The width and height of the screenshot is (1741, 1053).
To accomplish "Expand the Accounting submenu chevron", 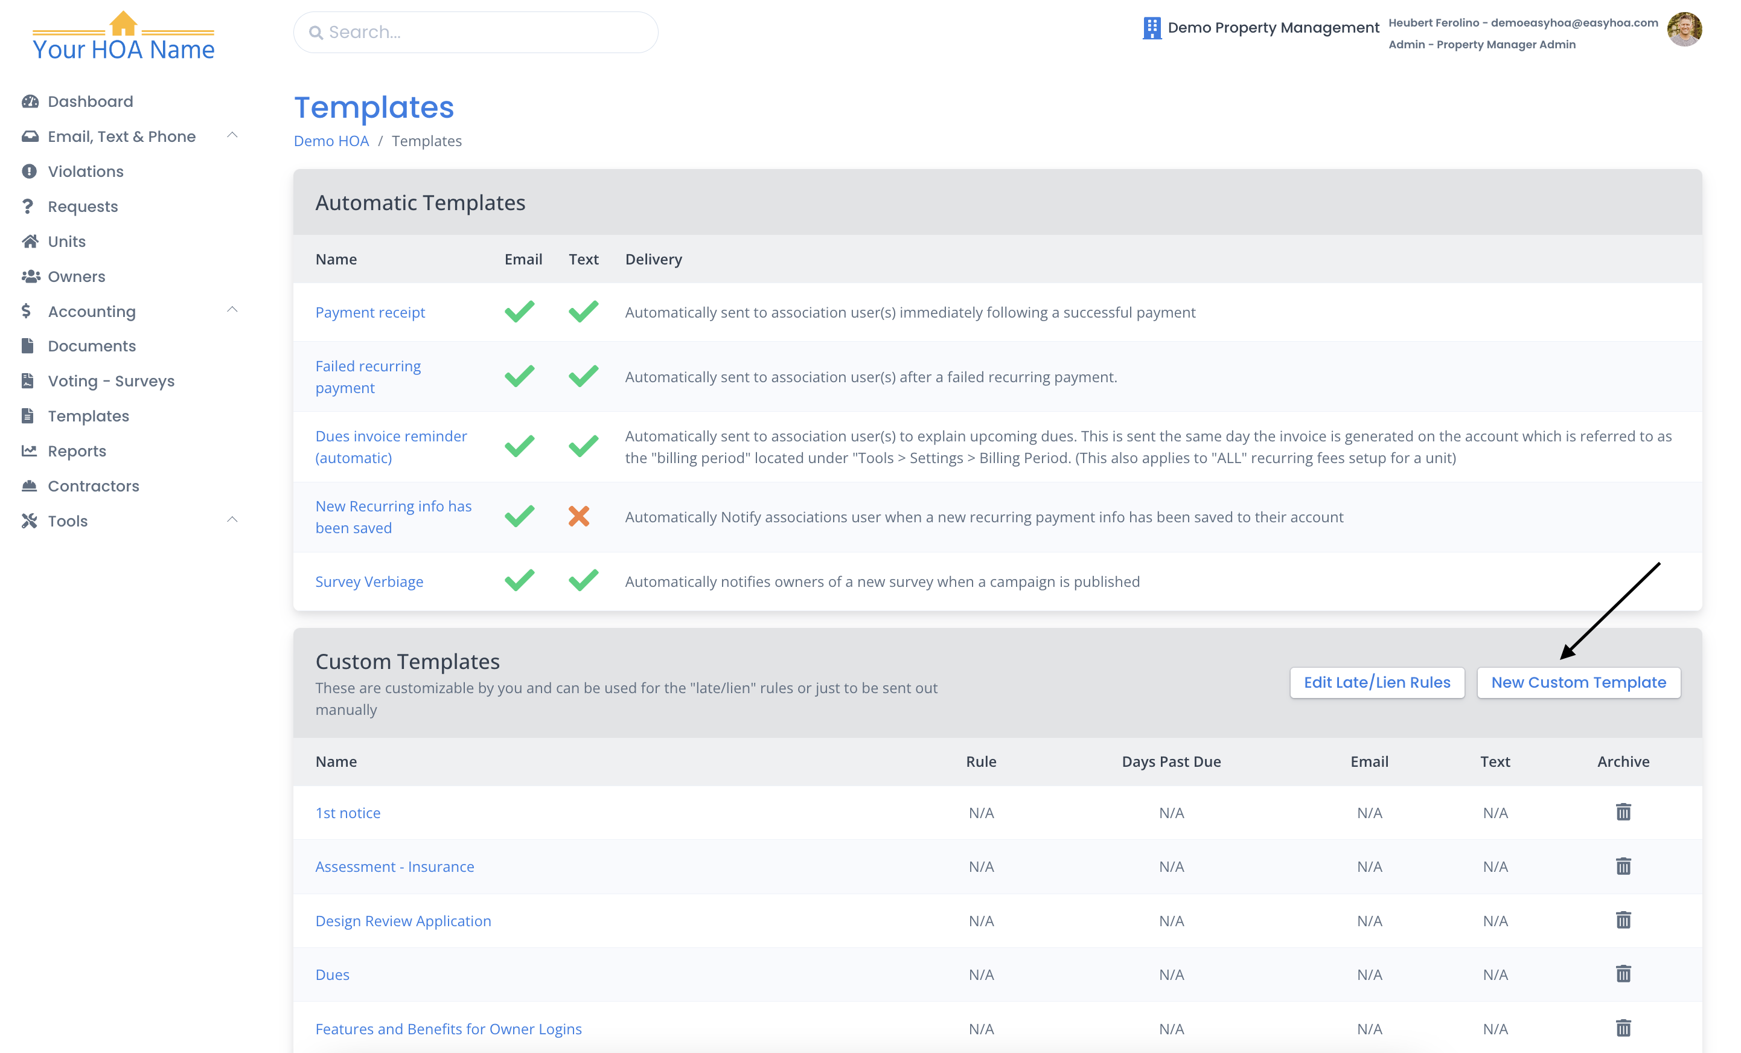I will tap(232, 310).
